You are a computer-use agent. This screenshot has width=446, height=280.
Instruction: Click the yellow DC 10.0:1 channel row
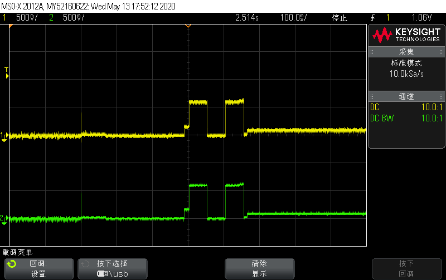click(x=406, y=107)
